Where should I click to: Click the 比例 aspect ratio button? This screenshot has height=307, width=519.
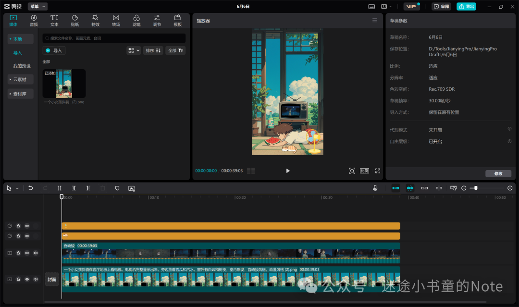click(x=364, y=171)
